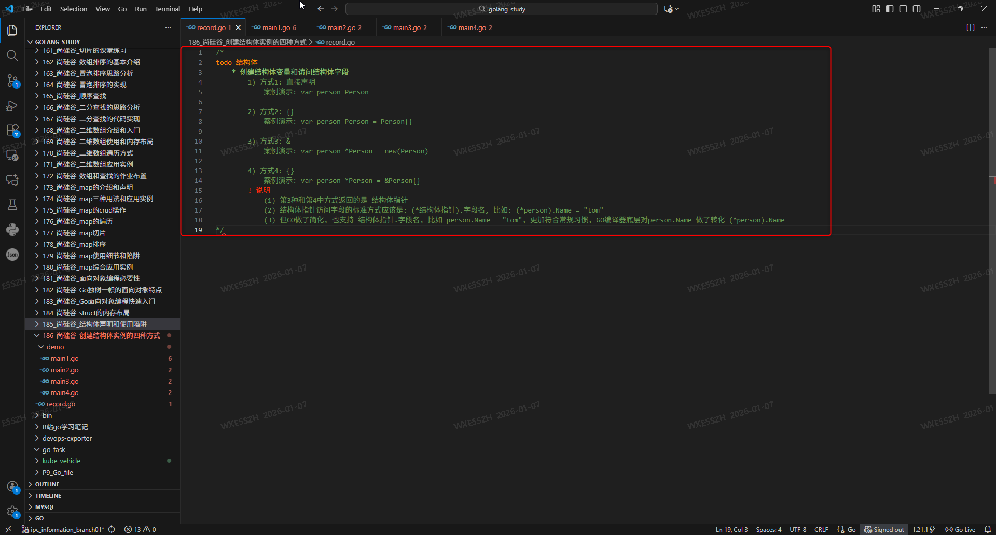Change the UTF-8 file encoding
This screenshot has height=535, width=996.
click(x=798, y=529)
